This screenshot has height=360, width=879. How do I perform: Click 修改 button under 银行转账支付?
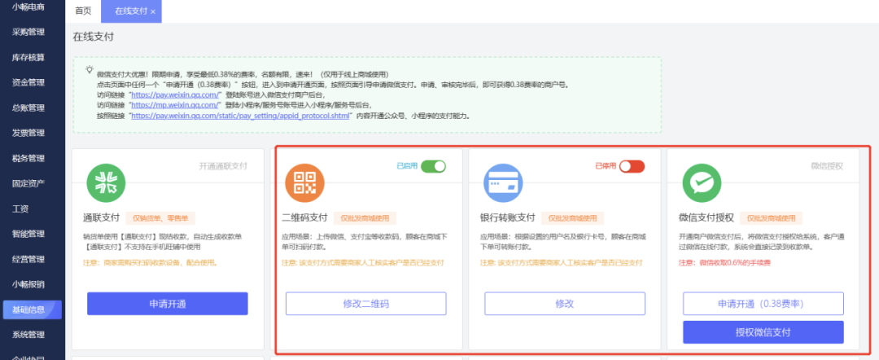coord(565,303)
